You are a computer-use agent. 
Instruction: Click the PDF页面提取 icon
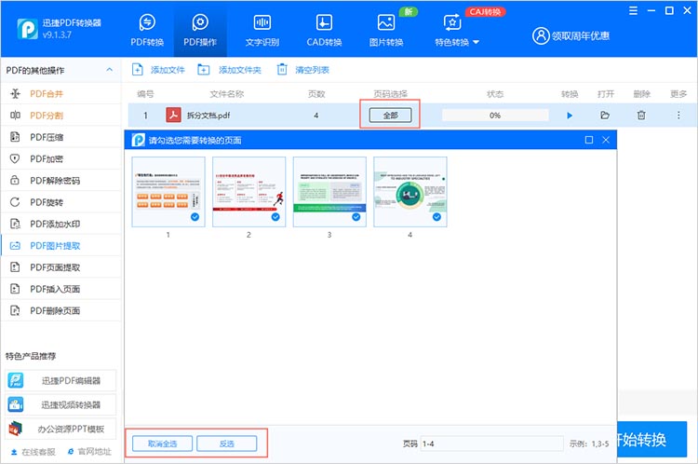tap(15, 267)
